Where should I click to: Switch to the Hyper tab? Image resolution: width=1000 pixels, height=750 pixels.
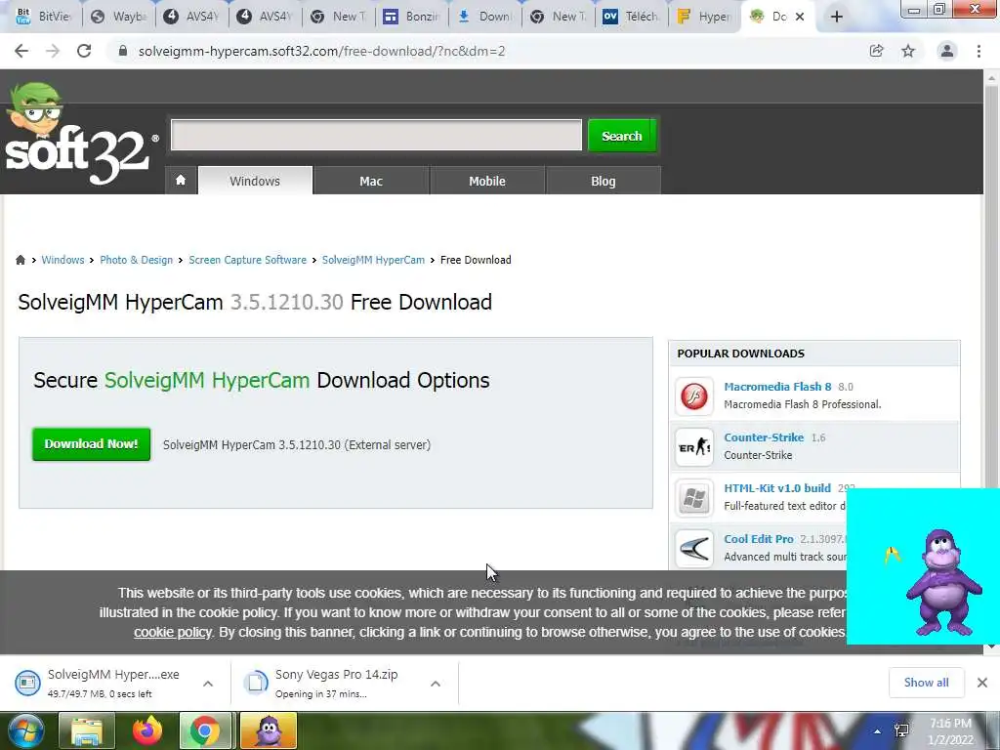point(705,17)
